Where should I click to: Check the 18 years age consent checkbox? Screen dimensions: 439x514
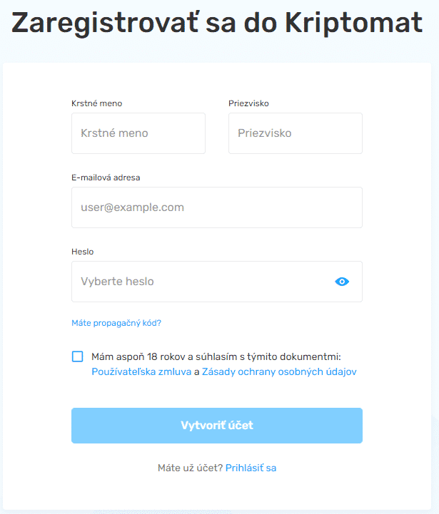[77, 356]
